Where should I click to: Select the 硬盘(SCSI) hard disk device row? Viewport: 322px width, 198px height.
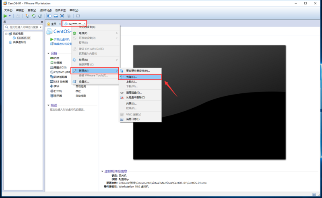(x=58, y=67)
